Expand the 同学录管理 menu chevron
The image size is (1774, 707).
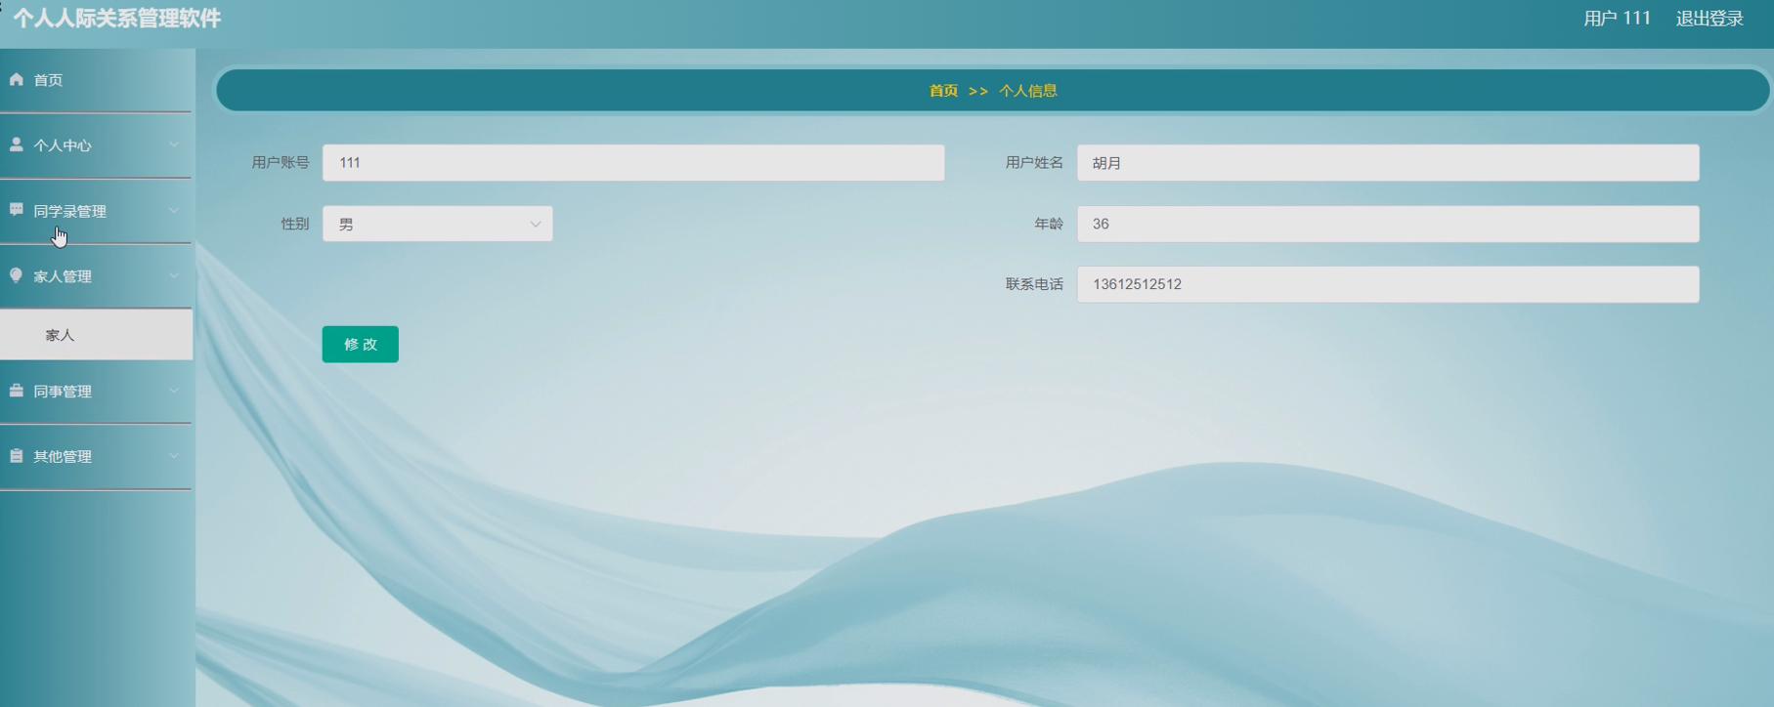point(174,211)
